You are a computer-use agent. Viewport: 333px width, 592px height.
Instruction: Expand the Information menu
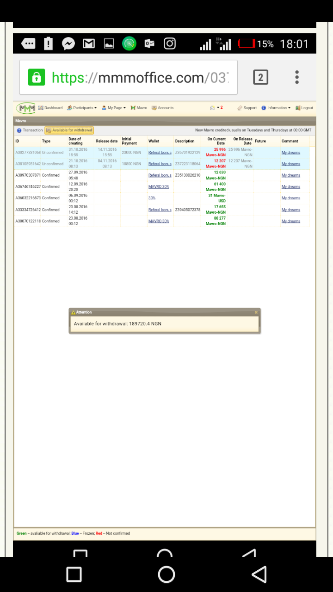[276, 108]
